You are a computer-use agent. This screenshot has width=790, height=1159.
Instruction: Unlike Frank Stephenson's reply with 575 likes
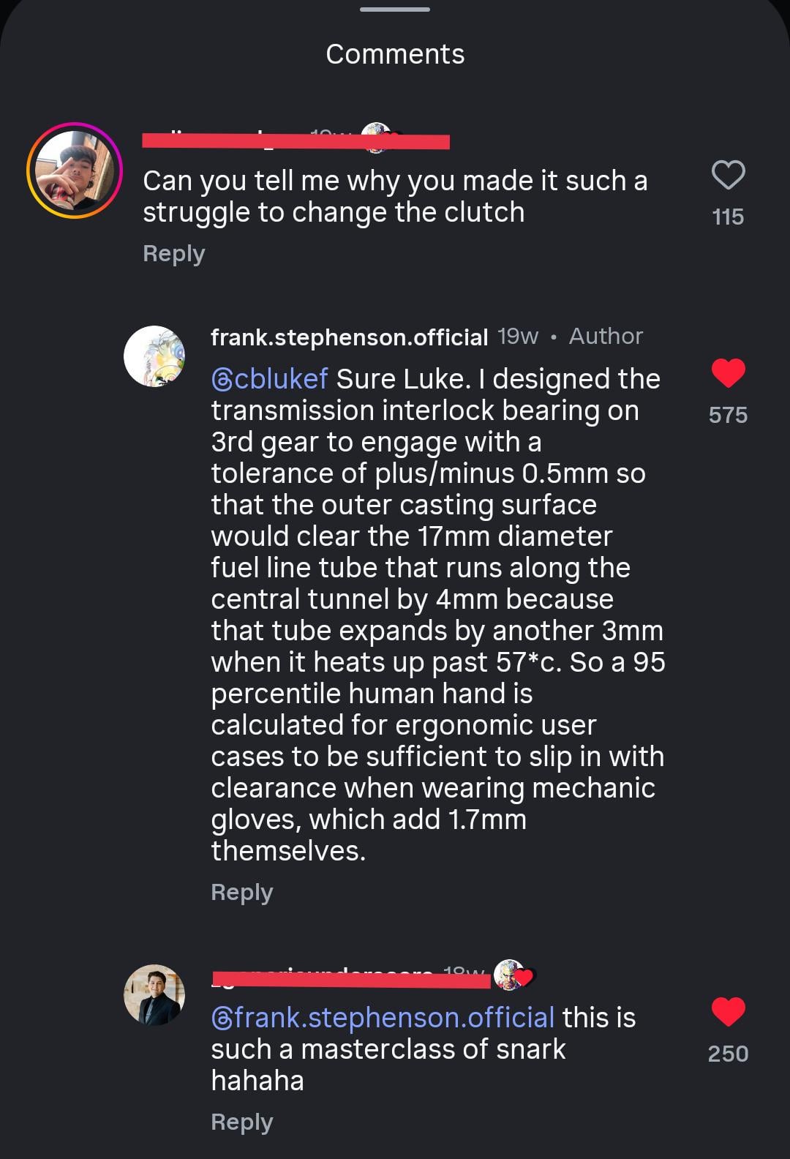[728, 373]
